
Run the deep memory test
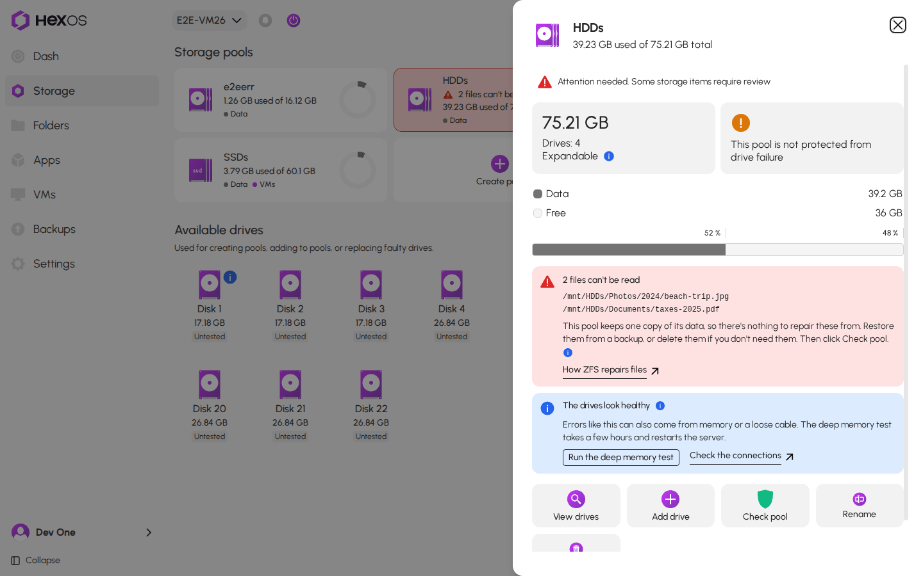point(620,458)
